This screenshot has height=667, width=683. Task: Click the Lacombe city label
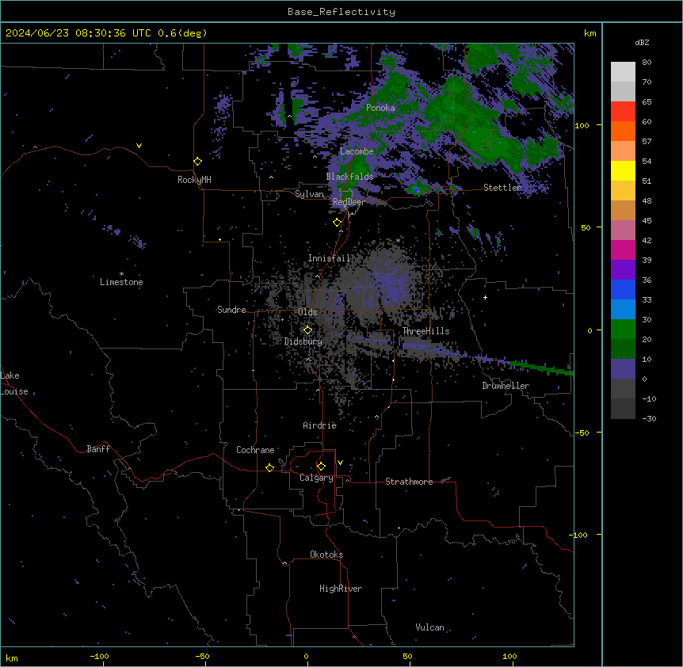[357, 151]
